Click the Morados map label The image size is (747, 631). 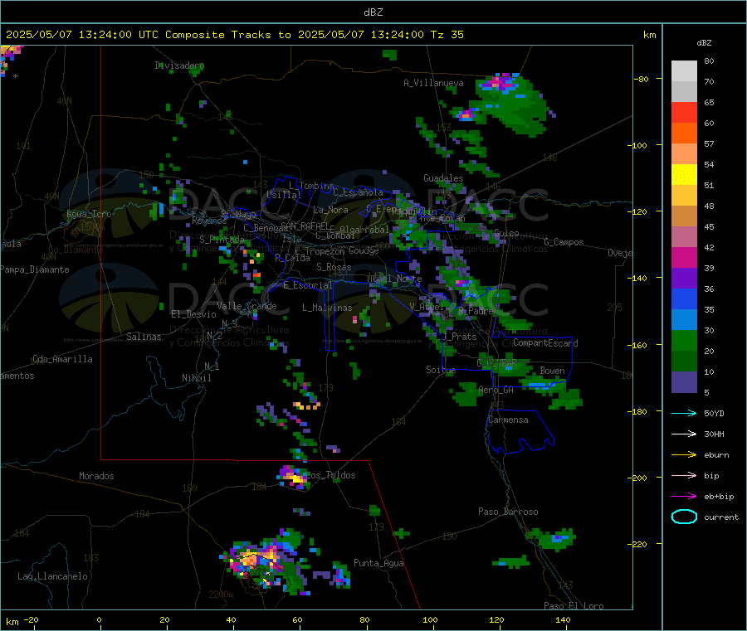(96, 476)
